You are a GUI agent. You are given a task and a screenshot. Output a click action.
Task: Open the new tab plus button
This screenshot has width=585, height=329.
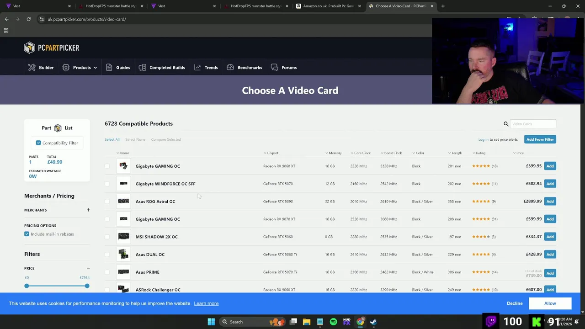[443, 6]
